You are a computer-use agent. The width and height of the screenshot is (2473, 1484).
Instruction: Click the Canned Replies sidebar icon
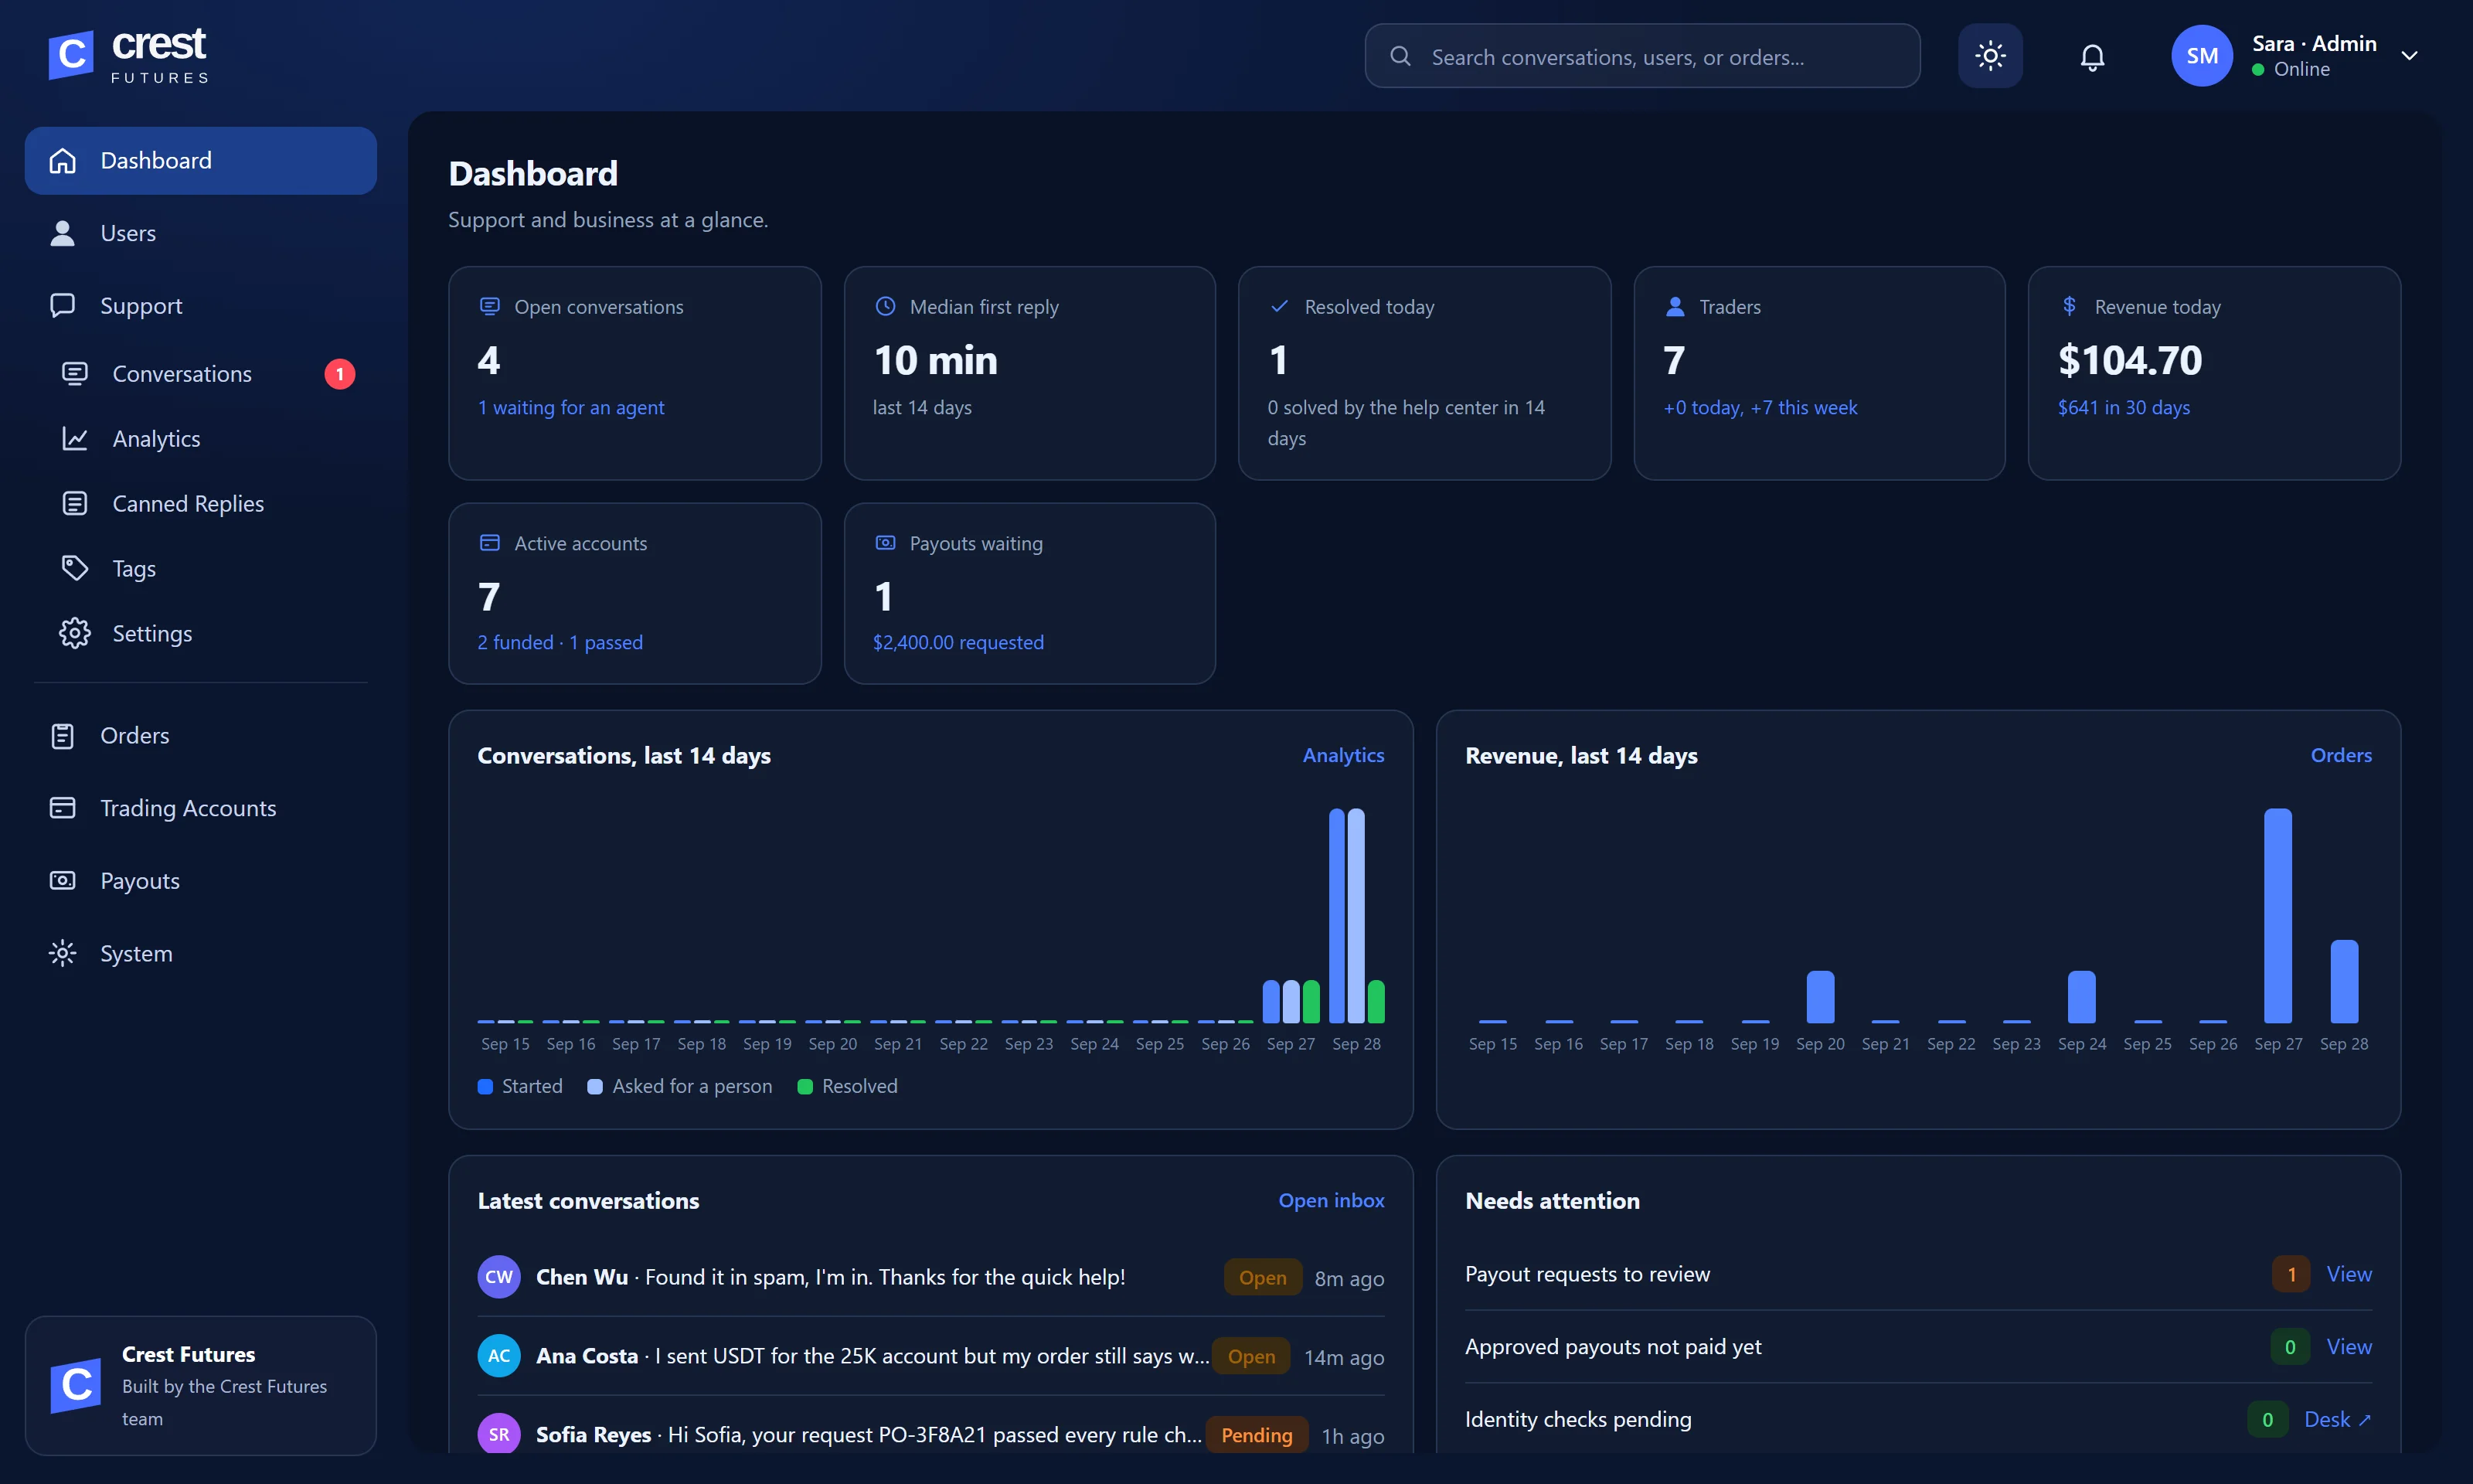[x=75, y=504]
